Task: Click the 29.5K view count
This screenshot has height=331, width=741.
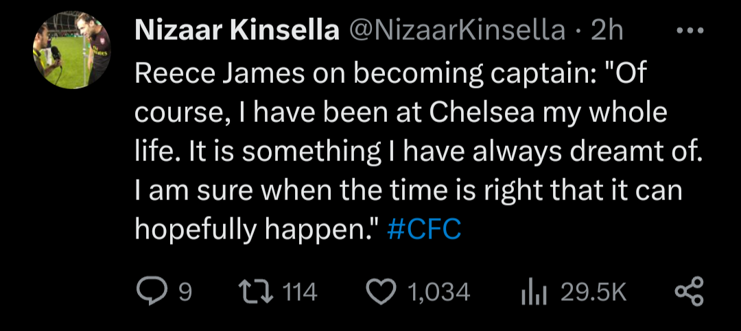Action: tap(593, 293)
